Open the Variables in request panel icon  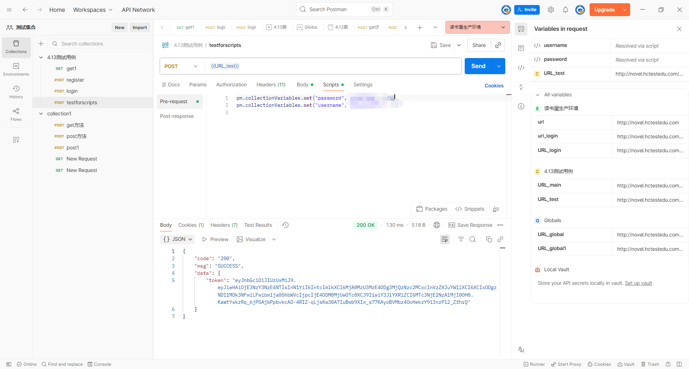pos(521,29)
